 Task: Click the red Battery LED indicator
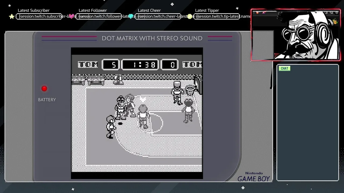pos(44,88)
